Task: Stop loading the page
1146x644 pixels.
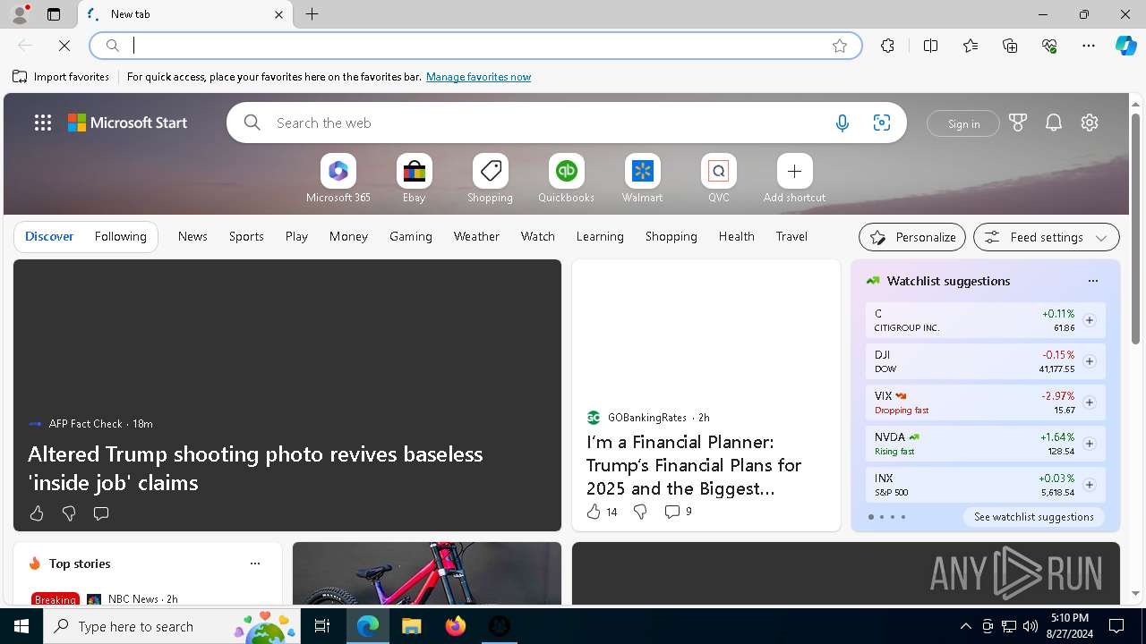Action: pyautogui.click(x=64, y=46)
